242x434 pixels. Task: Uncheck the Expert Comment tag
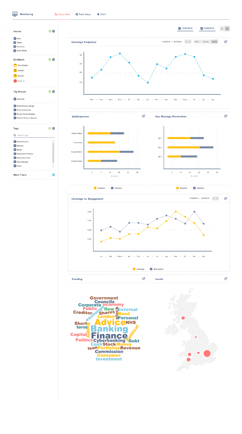pyautogui.click(x=15, y=158)
